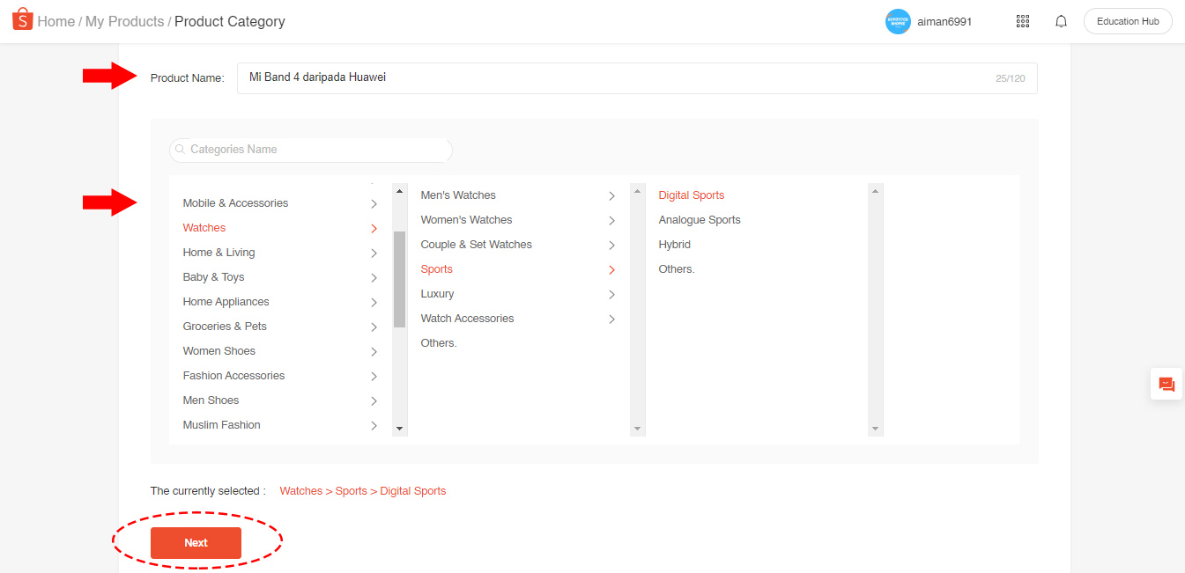Go to My Products breadcrumb

124,21
